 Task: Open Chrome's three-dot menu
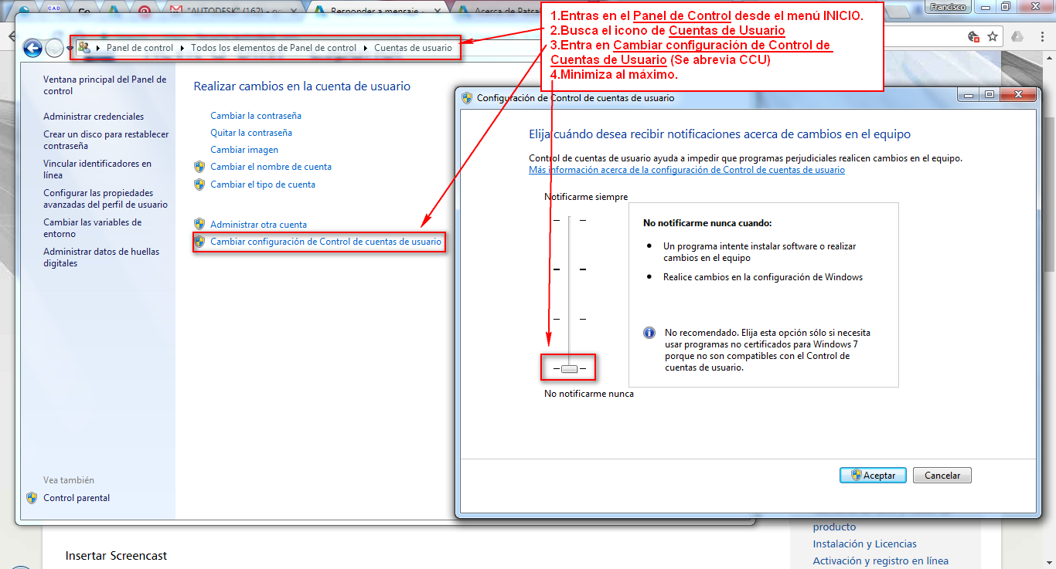tap(1043, 36)
